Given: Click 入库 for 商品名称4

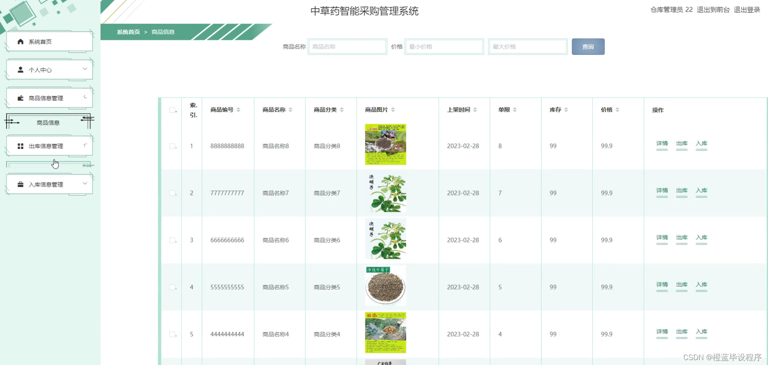Looking at the screenshot, I should pyautogui.click(x=701, y=331).
